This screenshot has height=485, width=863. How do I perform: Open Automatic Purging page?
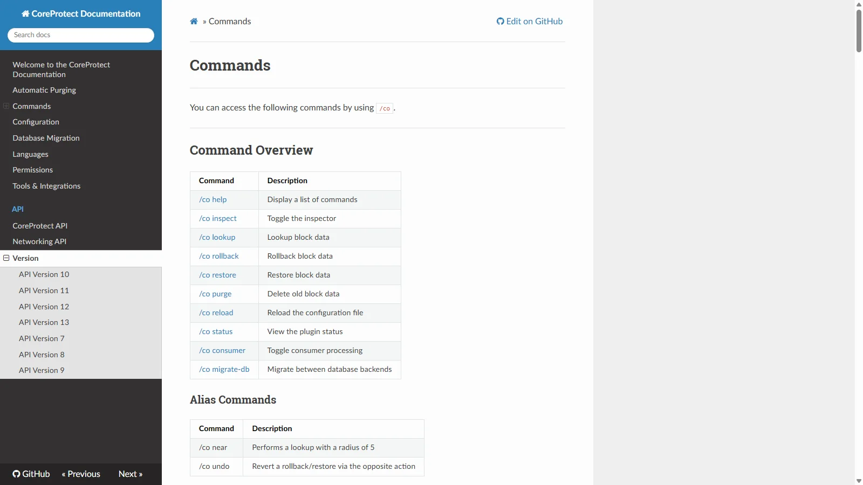(x=44, y=90)
